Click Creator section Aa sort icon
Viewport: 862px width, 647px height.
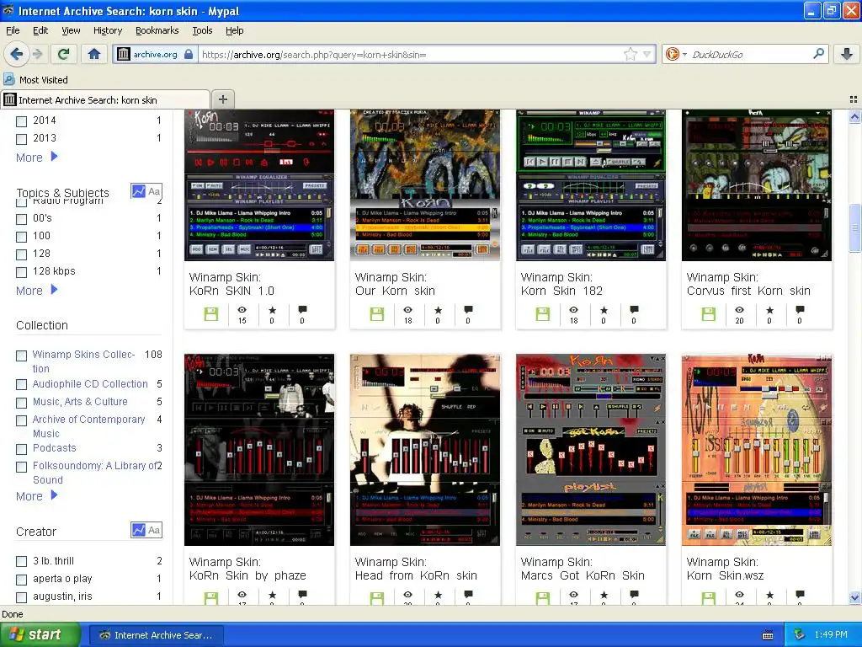click(x=155, y=531)
